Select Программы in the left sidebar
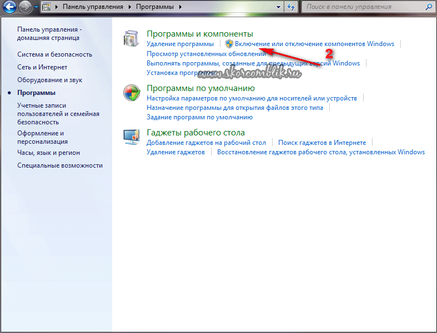This screenshot has width=437, height=333. tap(36, 93)
